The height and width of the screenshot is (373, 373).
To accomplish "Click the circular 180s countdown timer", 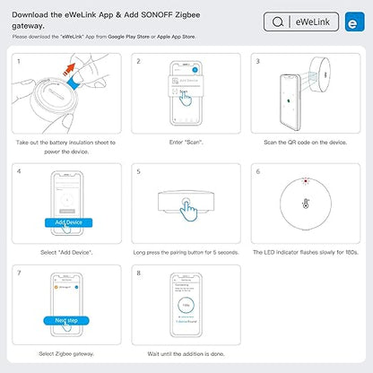I will [x=186, y=305].
